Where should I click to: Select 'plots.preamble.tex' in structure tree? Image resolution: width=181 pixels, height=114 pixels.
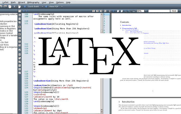(x=8, y=21)
